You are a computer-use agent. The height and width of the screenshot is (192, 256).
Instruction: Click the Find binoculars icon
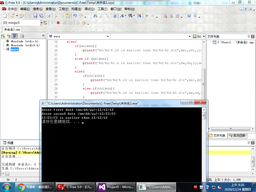coord(95,16)
